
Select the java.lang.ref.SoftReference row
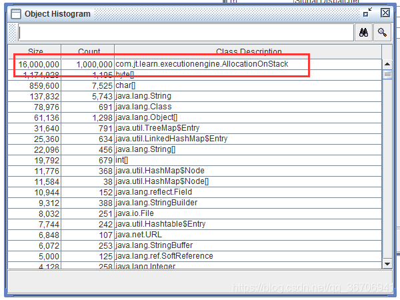(195, 256)
